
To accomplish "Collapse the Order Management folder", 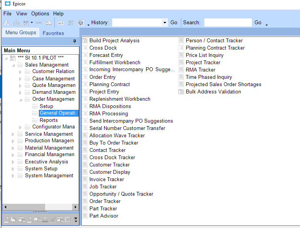I will (21, 100).
